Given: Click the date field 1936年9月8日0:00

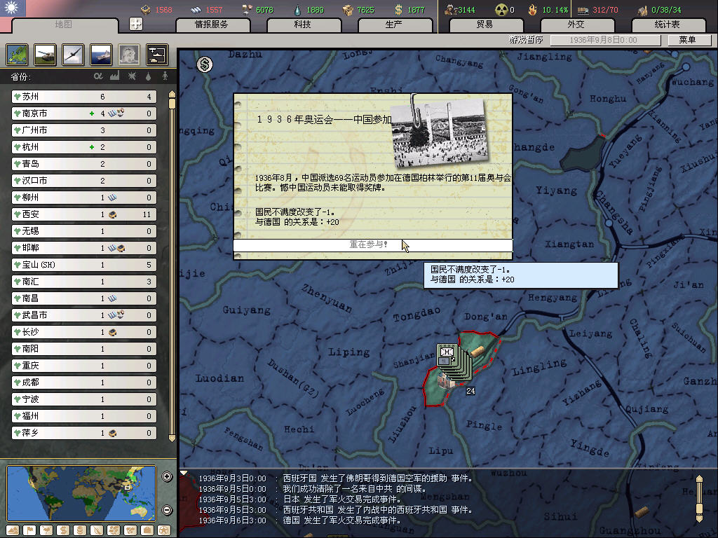Looking at the screenshot, I should tap(605, 40).
